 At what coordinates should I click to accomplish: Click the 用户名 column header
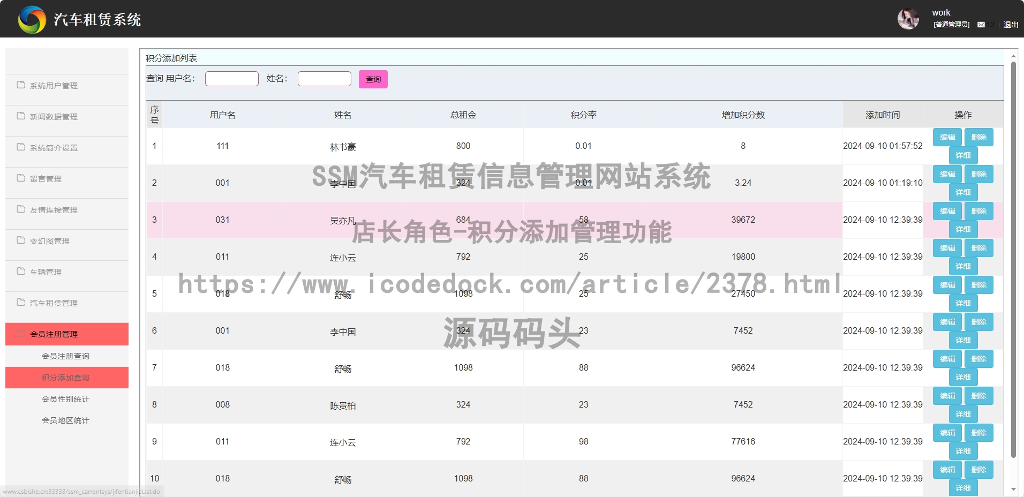click(x=223, y=115)
